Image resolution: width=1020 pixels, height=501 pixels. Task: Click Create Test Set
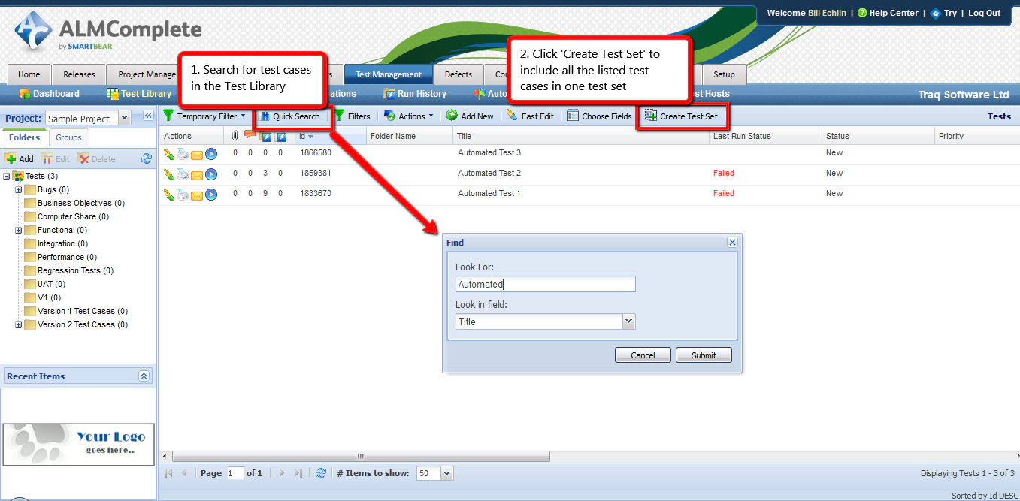683,116
